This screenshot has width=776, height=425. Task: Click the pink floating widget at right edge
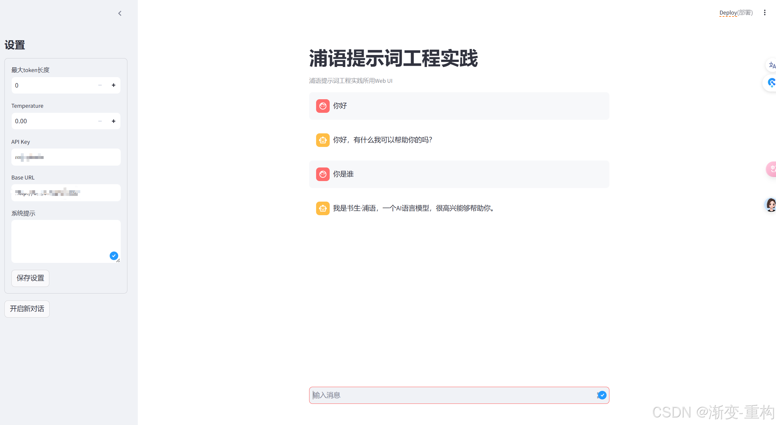772,169
